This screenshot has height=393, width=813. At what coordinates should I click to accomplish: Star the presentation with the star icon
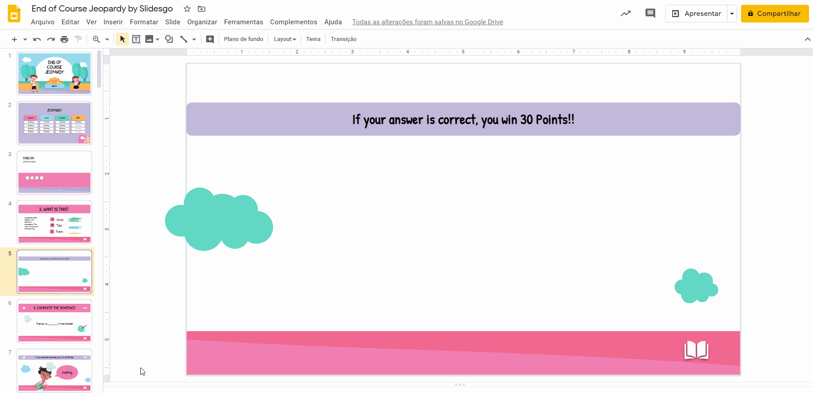point(187,9)
